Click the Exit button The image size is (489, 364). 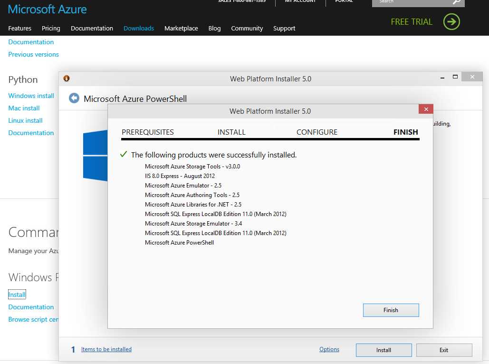coord(444,350)
